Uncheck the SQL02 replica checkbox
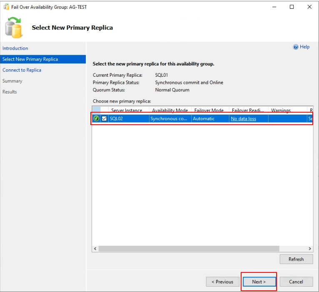Image resolution: width=319 pixels, height=292 pixels. click(104, 118)
